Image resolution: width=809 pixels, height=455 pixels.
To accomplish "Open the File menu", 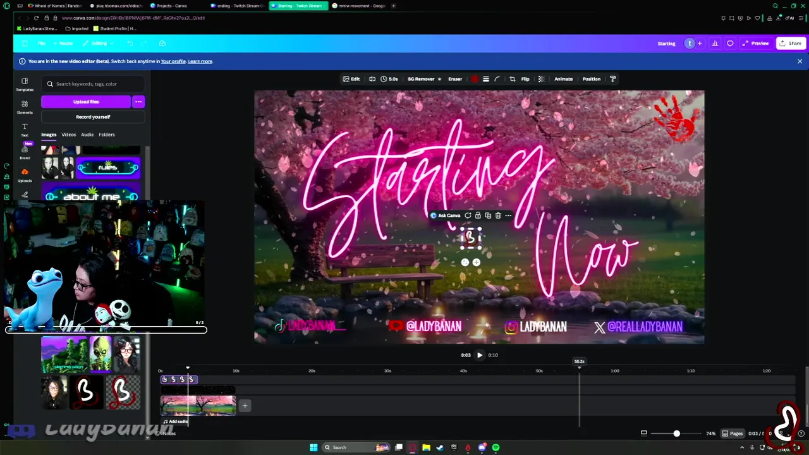I will [x=41, y=44].
